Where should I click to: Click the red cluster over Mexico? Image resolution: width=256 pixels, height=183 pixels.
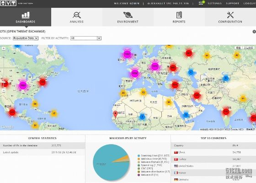(12, 112)
